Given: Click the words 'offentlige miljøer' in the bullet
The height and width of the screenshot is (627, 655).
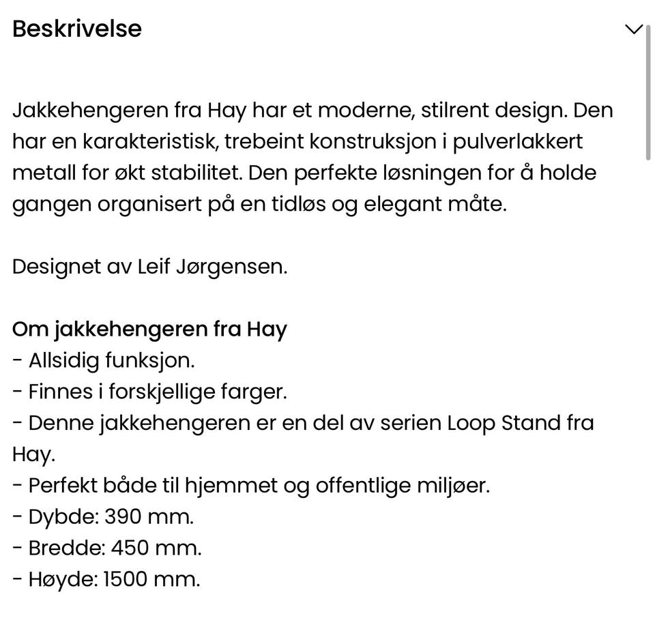Looking at the screenshot, I should point(403,485).
